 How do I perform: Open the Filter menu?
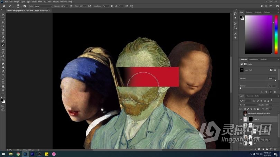pyautogui.click(x=40, y=2)
